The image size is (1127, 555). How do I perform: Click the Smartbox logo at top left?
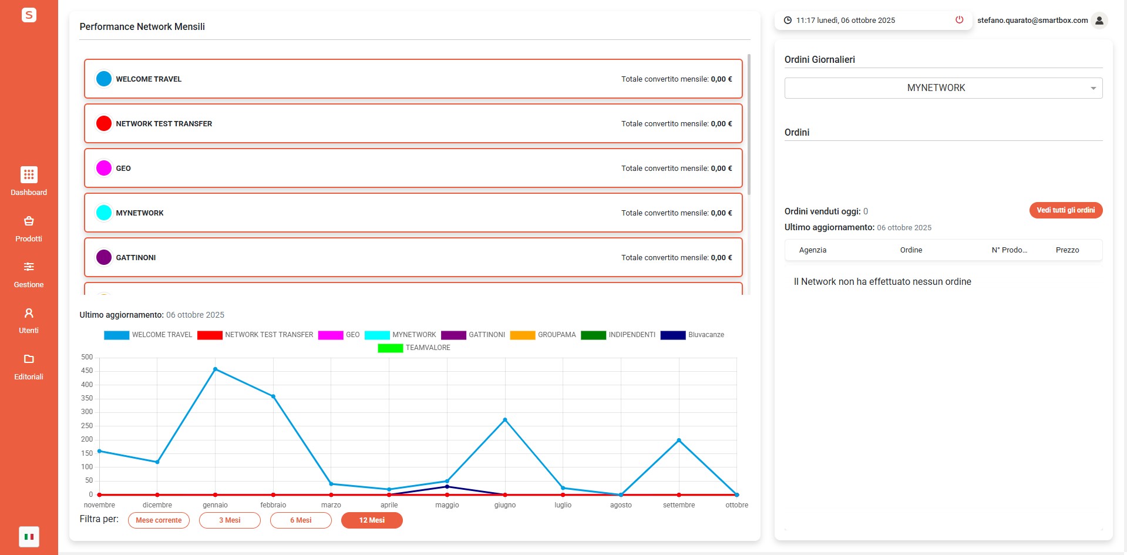coord(29,15)
